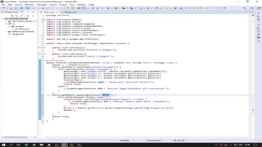The image size is (262, 147).
Task: Minimize the Project Explorer view
Action: pos(28,12)
